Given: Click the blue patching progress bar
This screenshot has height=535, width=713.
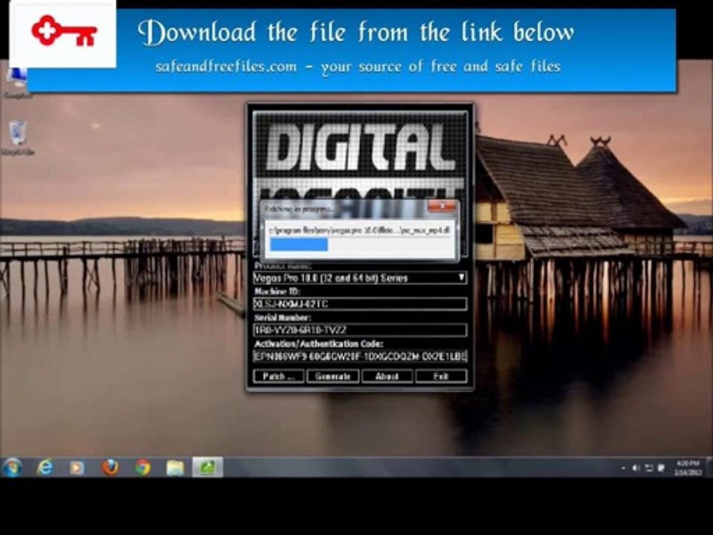Looking at the screenshot, I should [x=299, y=244].
